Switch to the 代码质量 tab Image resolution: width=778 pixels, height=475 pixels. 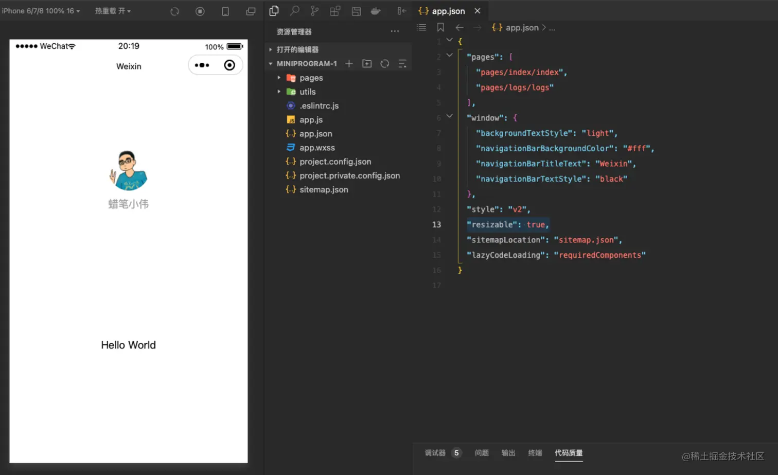coord(569,453)
